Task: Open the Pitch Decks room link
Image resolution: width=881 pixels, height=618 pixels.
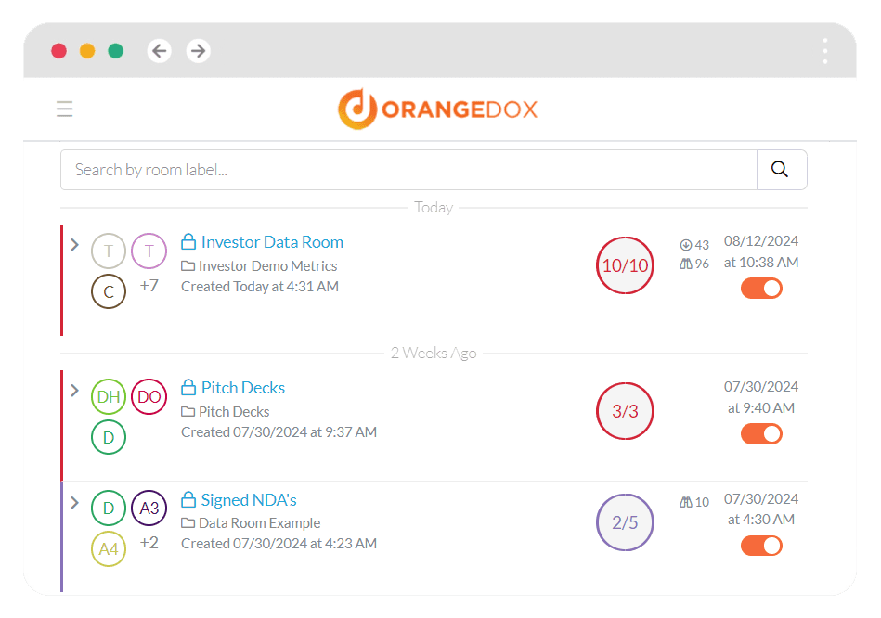Action: (242, 388)
